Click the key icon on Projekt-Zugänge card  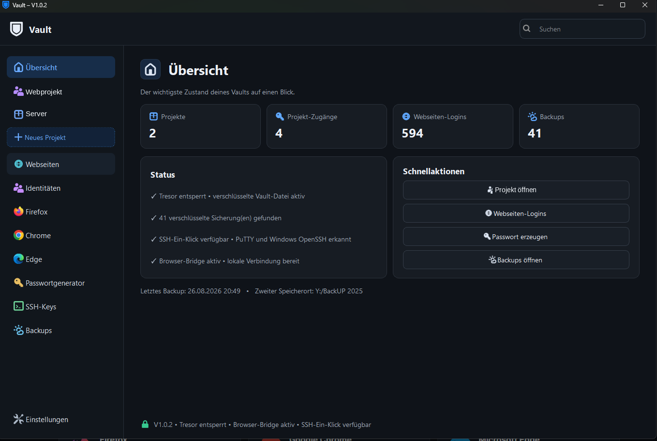(280, 117)
